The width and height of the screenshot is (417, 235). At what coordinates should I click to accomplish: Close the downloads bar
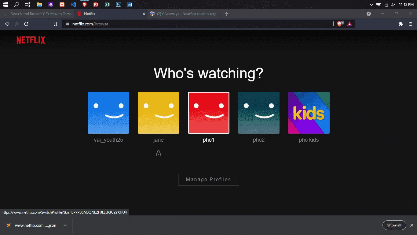click(x=412, y=225)
